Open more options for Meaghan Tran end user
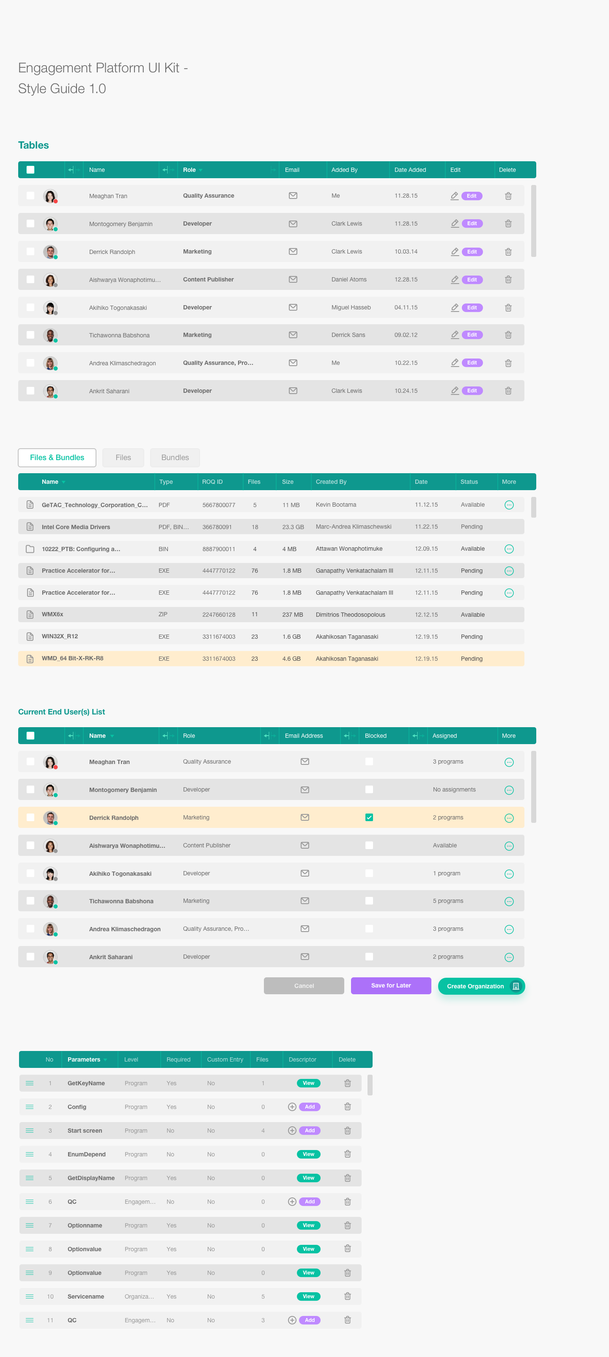Screen dimensions: 609x1357 pyautogui.click(x=509, y=762)
